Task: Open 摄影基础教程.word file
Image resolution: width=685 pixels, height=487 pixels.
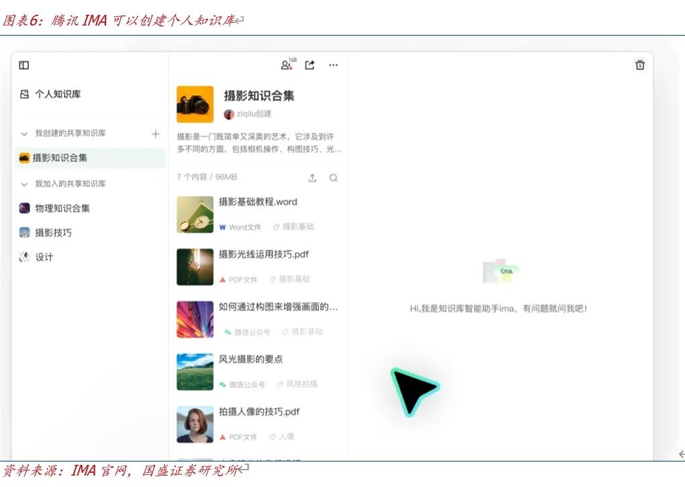Action: (x=257, y=202)
